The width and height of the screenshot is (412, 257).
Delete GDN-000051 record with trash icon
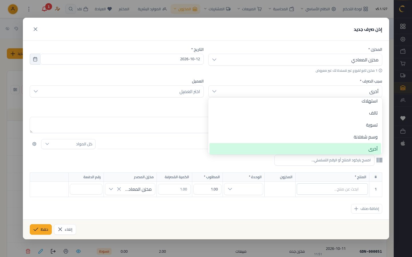(28, 251)
